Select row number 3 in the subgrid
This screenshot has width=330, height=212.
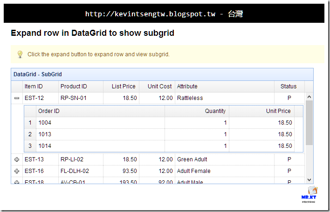30,146
